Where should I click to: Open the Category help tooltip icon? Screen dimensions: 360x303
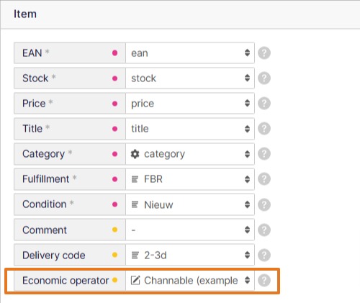click(264, 154)
